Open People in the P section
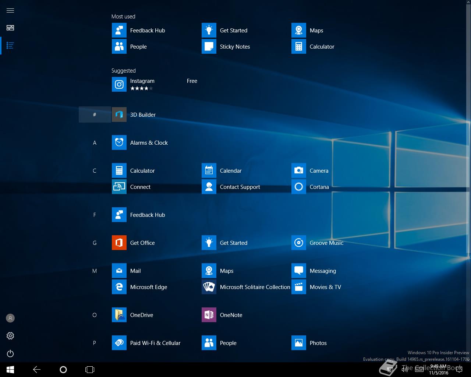471x377 pixels. tap(246, 343)
